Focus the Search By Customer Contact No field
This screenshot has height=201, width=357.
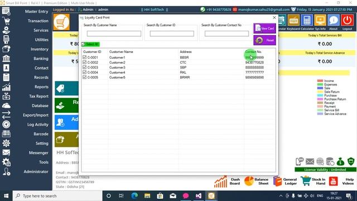(x=226, y=33)
